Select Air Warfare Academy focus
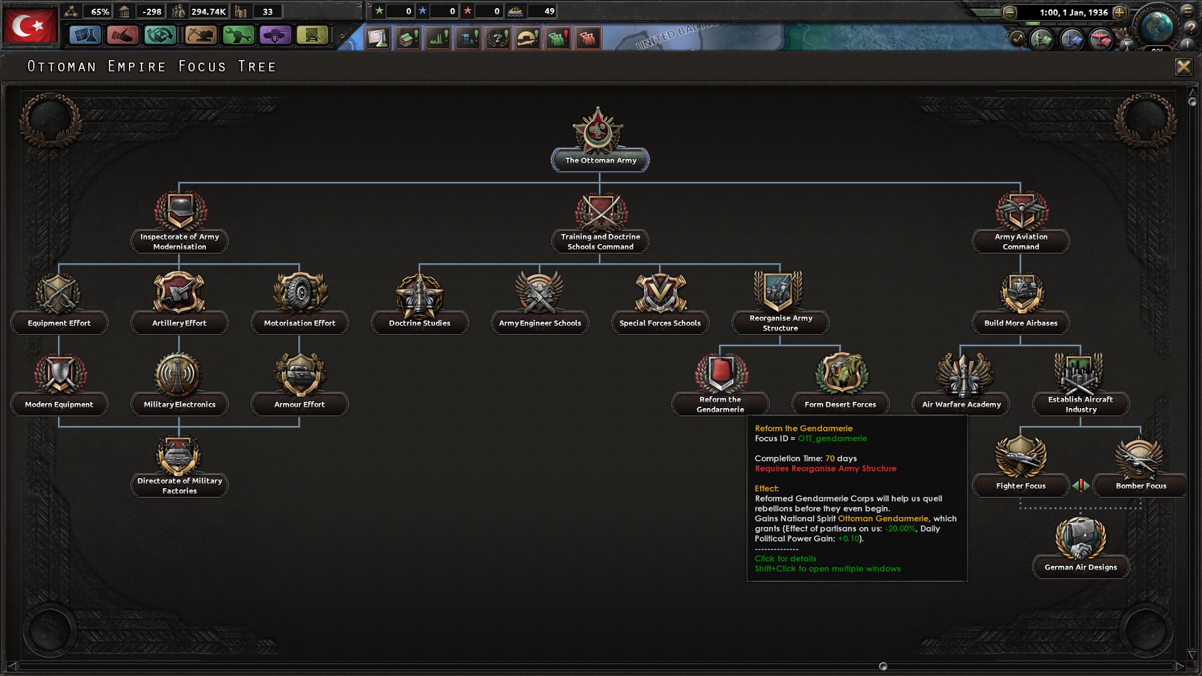Screen dimensions: 1202x676 click(x=962, y=383)
